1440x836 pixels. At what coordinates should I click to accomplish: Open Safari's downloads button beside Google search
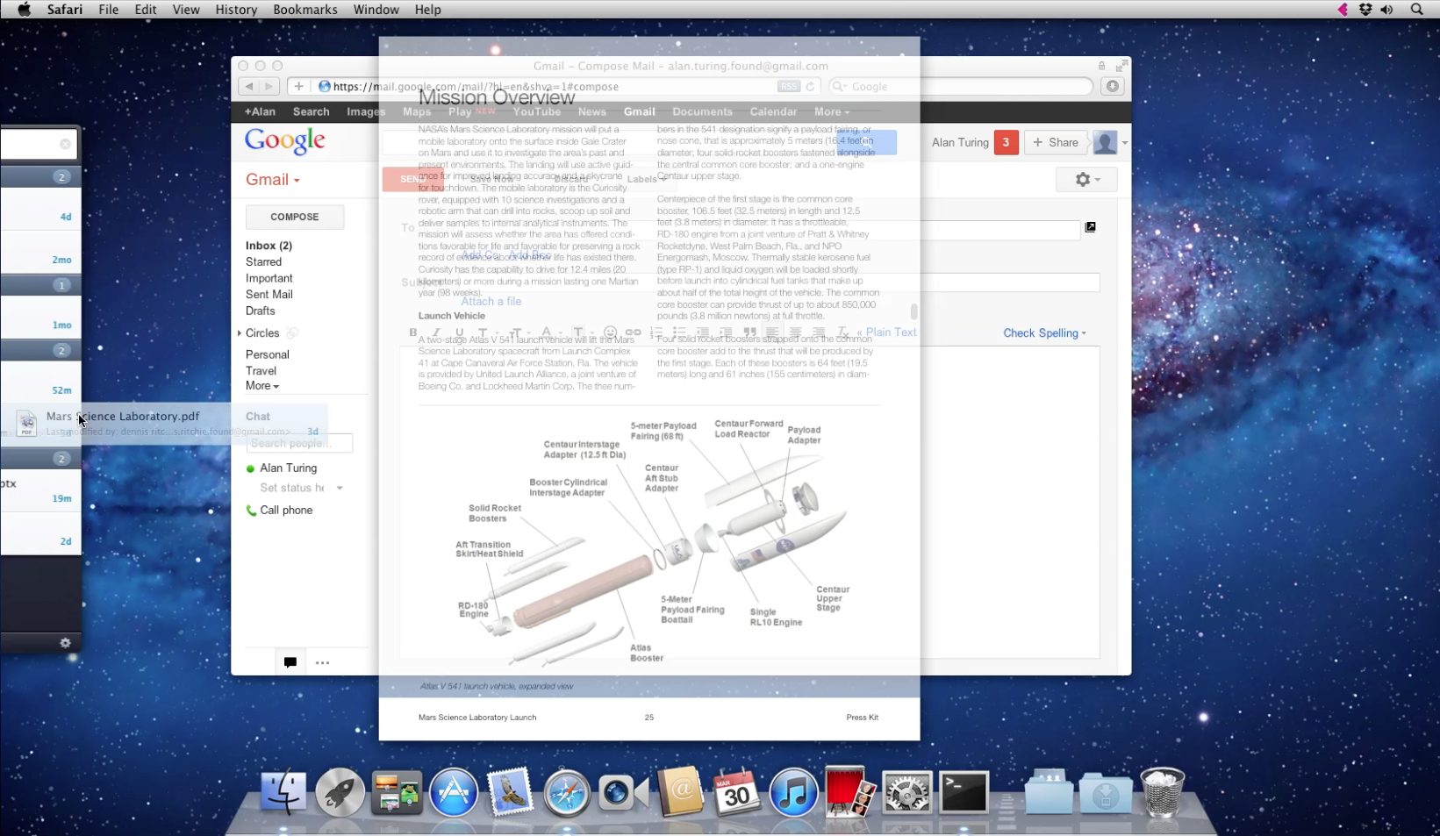coord(1113,86)
